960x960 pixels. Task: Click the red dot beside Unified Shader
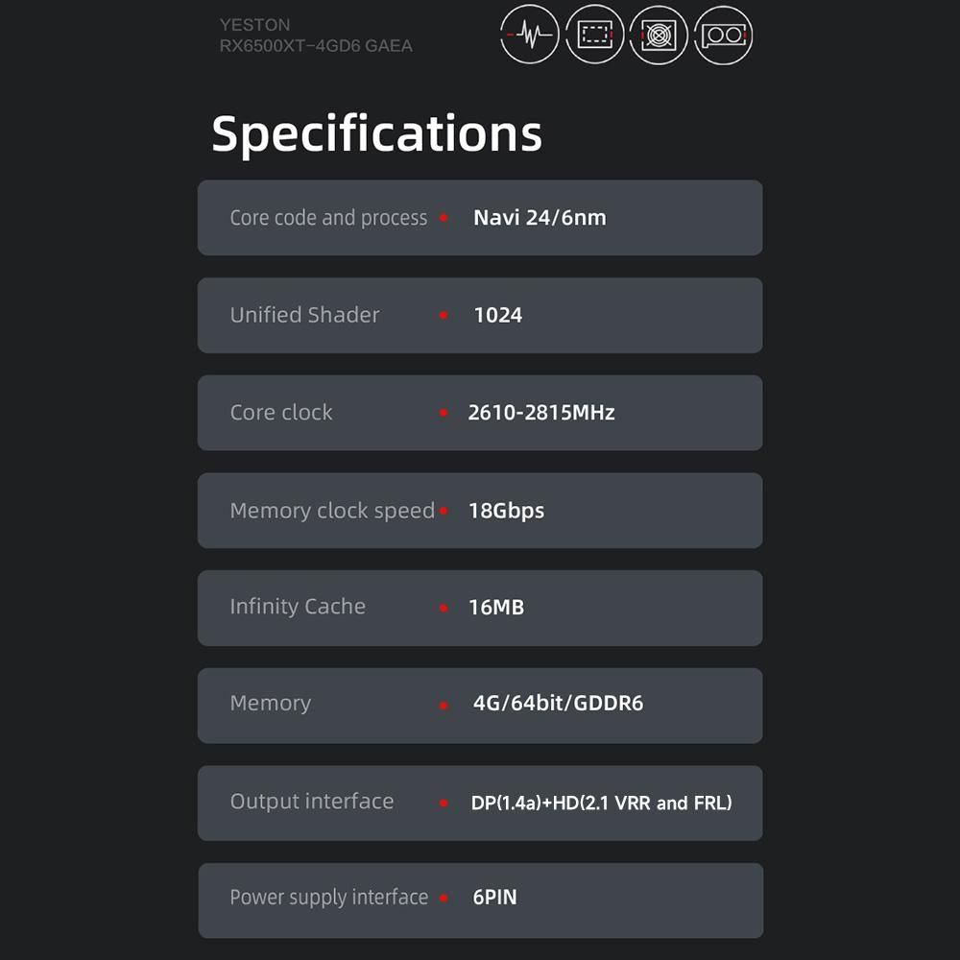tap(444, 315)
